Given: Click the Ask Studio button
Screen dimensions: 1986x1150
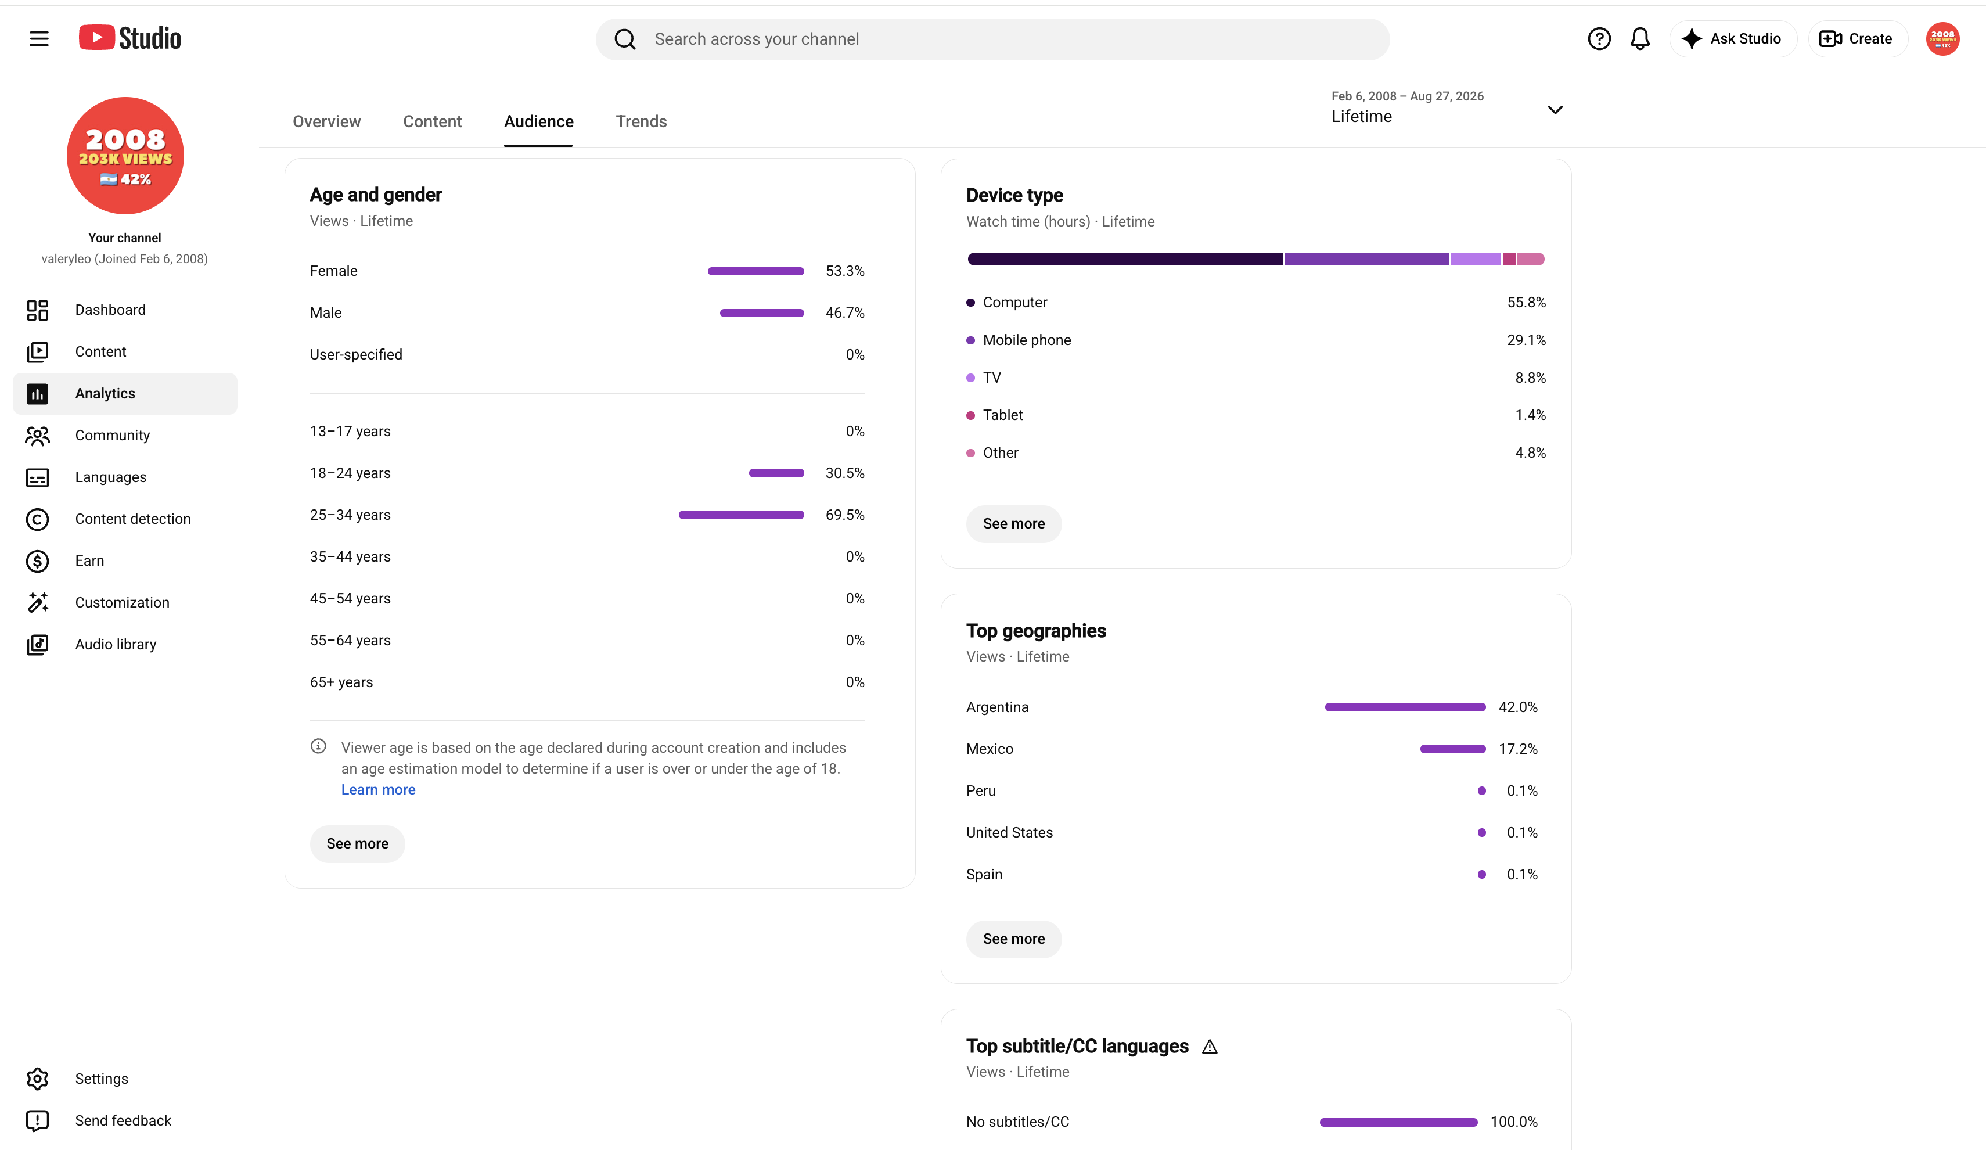Looking at the screenshot, I should click(1732, 38).
